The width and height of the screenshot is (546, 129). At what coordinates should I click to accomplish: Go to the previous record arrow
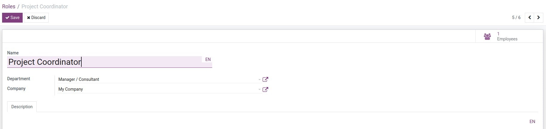[529, 18]
